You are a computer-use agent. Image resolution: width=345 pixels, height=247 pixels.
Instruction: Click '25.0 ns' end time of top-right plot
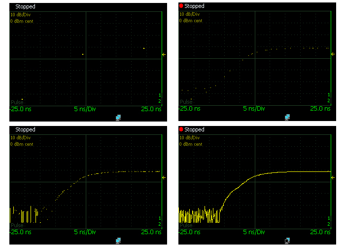pos(320,108)
